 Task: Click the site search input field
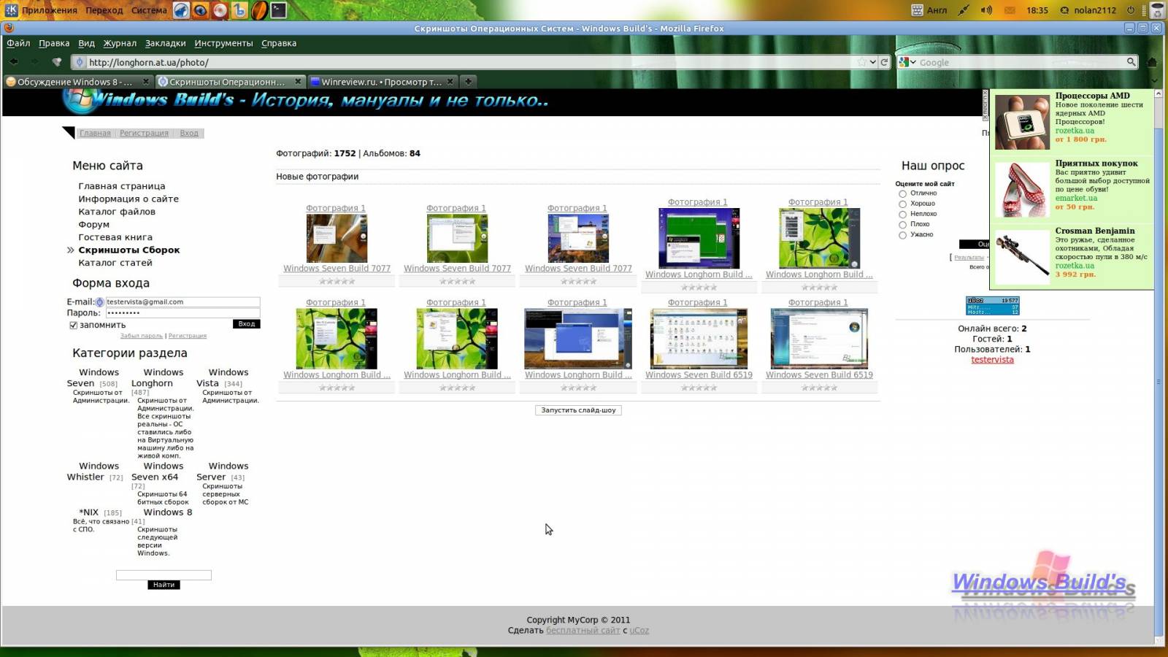click(164, 575)
